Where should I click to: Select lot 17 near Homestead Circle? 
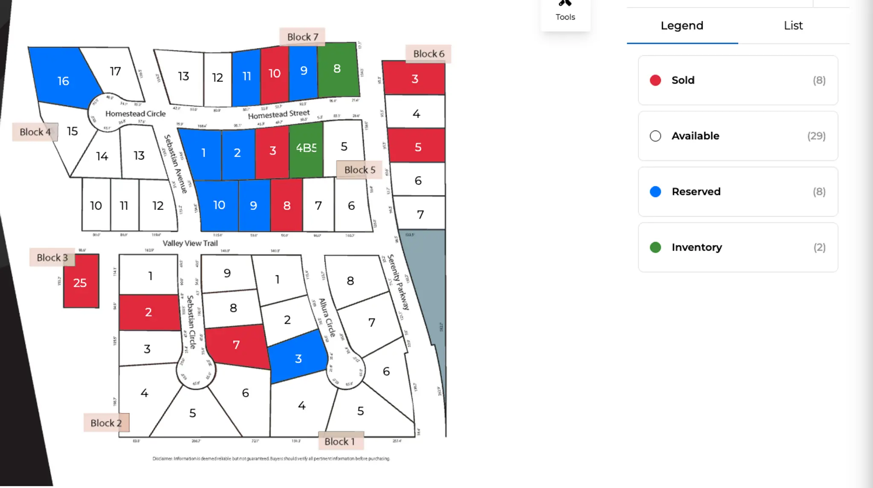tap(116, 72)
